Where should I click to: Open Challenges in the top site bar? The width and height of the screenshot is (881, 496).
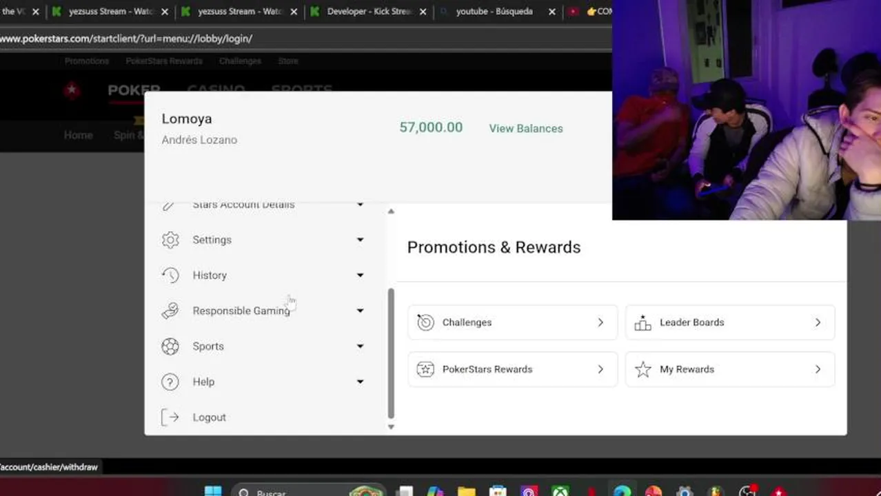click(x=240, y=61)
